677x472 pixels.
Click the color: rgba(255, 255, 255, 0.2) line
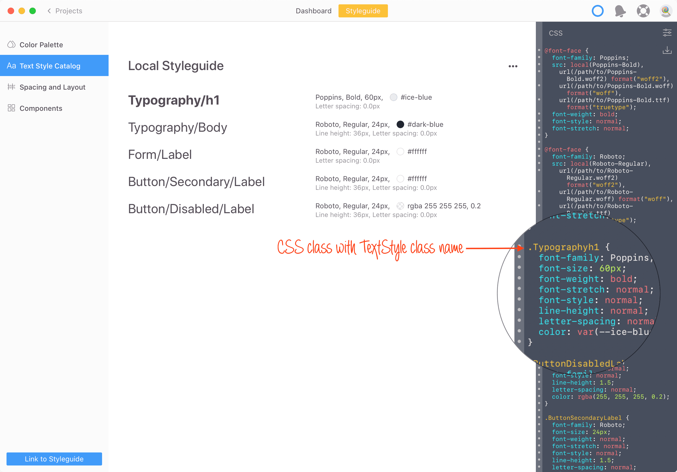point(611,397)
